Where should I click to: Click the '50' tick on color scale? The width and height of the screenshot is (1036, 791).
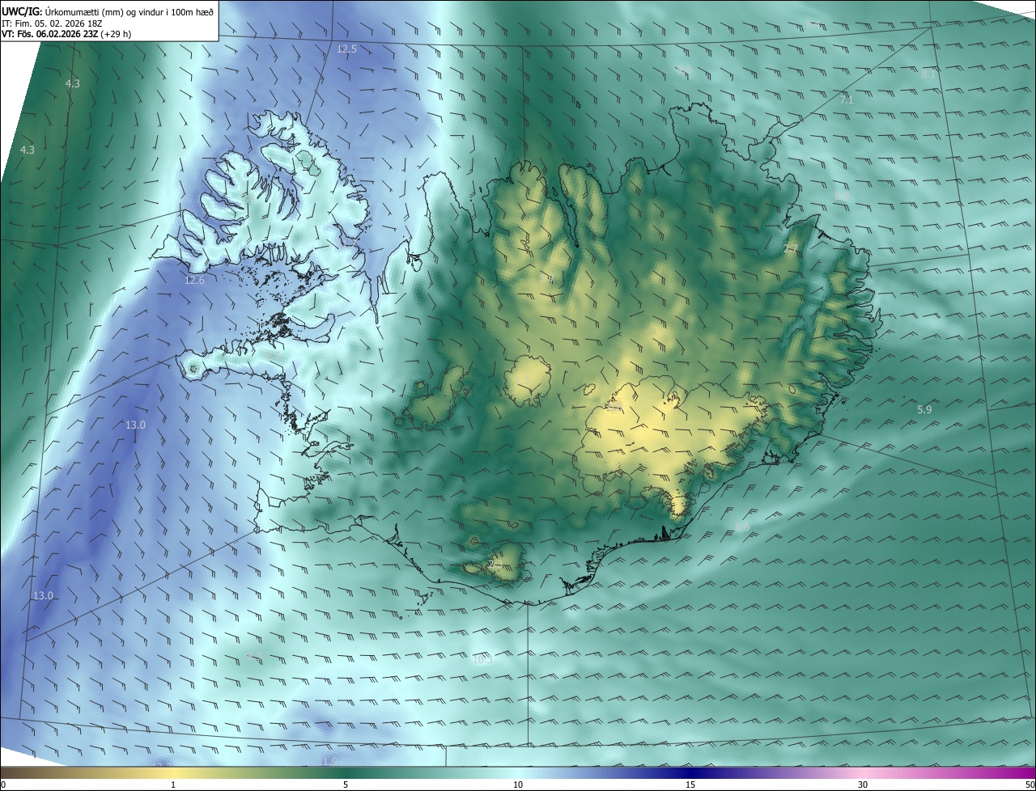coord(1030,785)
